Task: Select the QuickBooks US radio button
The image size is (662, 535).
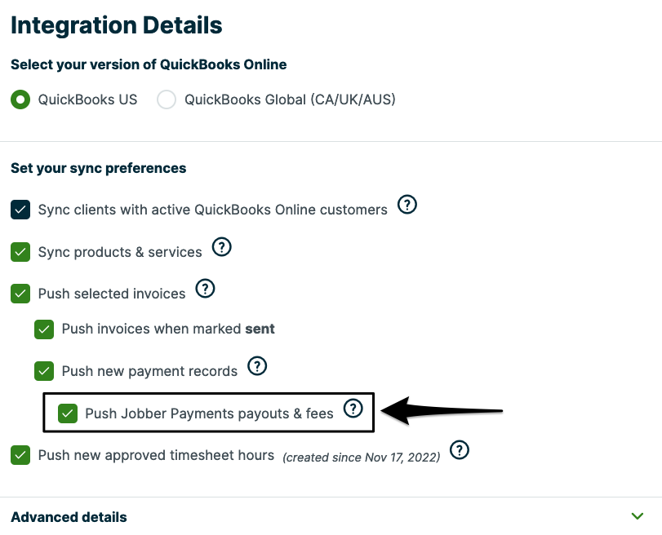Action: pos(20,100)
